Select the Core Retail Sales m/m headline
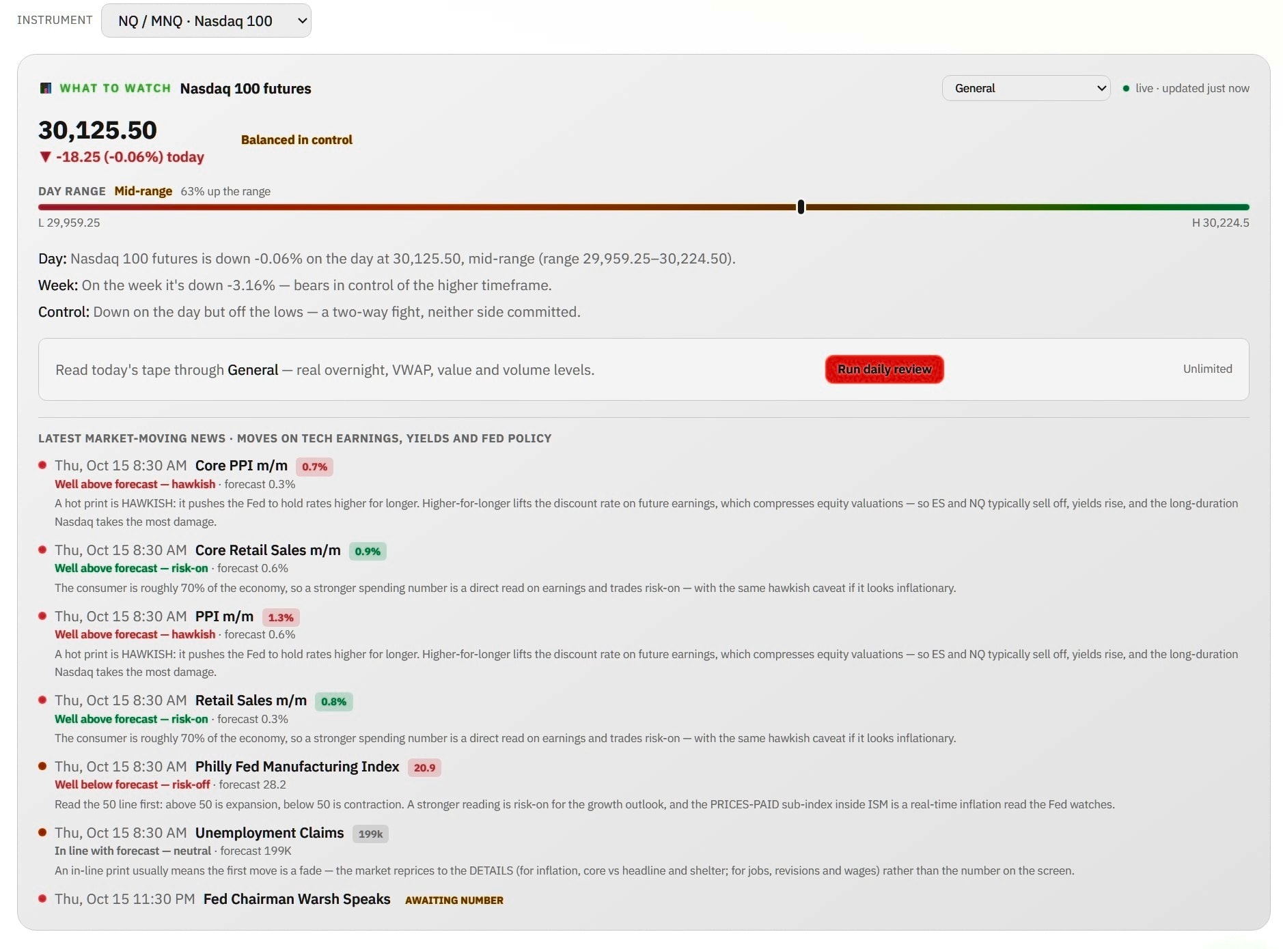This screenshot has height=949, width=1283. pos(268,550)
